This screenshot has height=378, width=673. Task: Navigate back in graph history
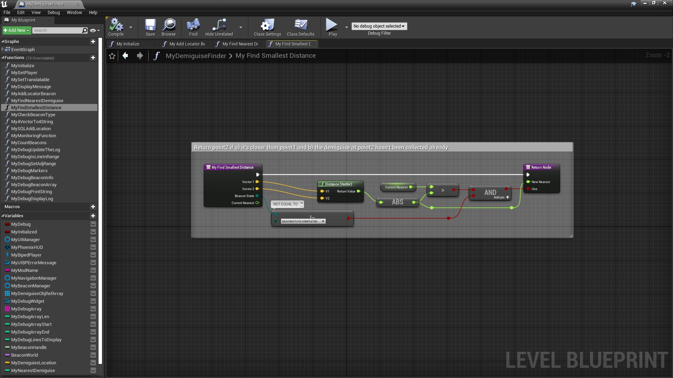125,56
